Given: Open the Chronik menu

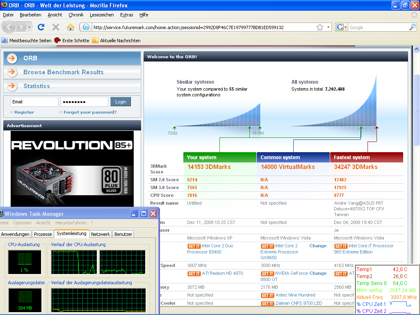Looking at the screenshot, I should (x=76, y=15).
